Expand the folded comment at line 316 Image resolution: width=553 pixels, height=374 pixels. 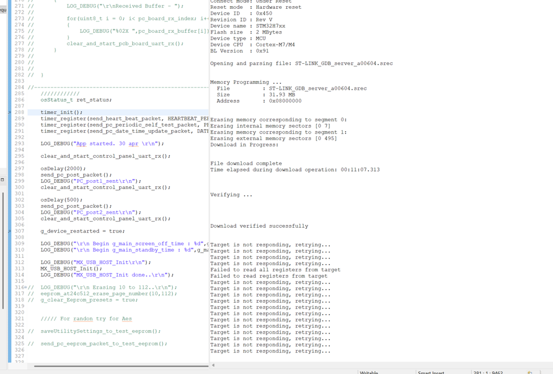pyautogui.click(x=25, y=288)
